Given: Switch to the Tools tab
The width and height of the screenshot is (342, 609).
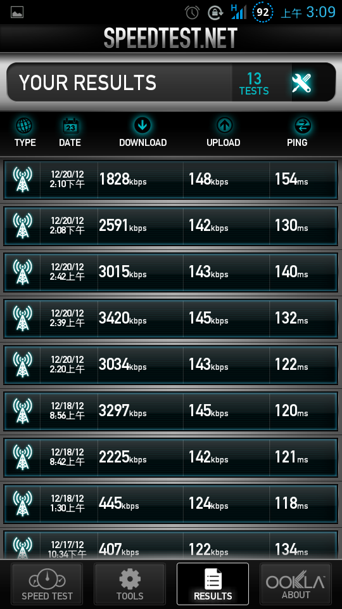Looking at the screenshot, I should pyautogui.click(x=130, y=584).
